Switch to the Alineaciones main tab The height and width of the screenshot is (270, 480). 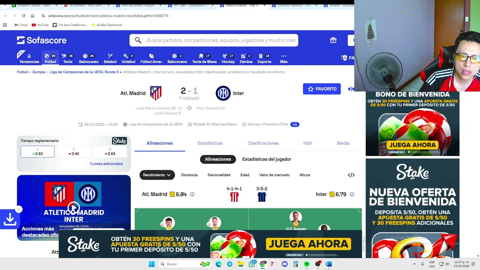pos(160,143)
